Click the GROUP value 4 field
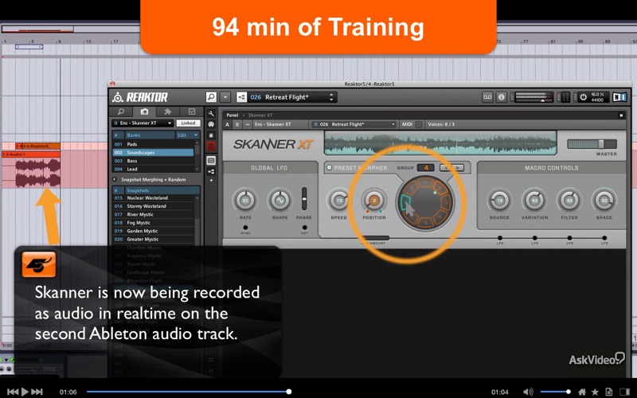637x398 pixels. click(x=426, y=167)
